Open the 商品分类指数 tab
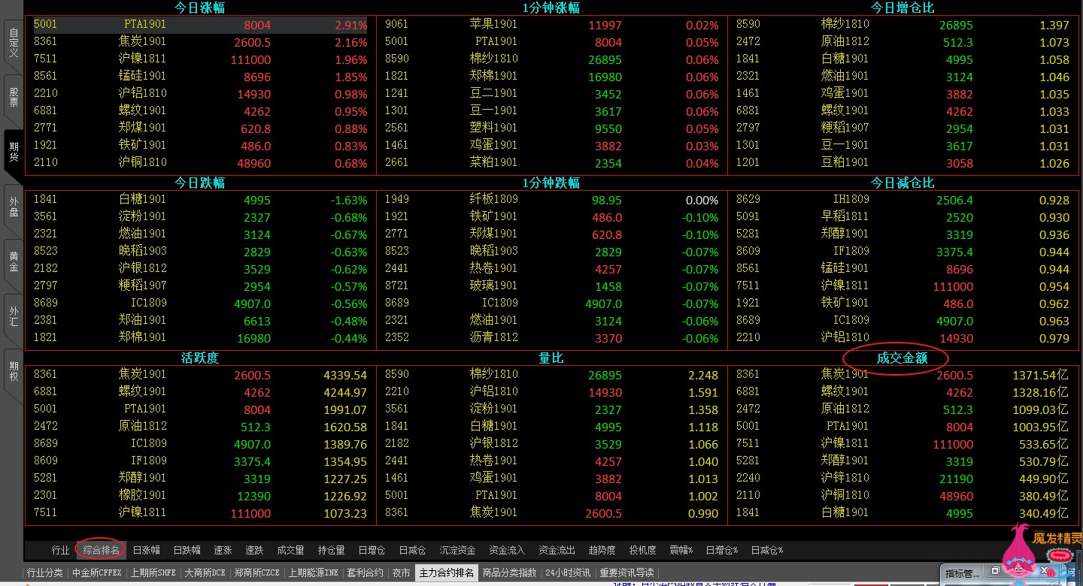This screenshot has width=1083, height=586. pyautogui.click(x=510, y=572)
